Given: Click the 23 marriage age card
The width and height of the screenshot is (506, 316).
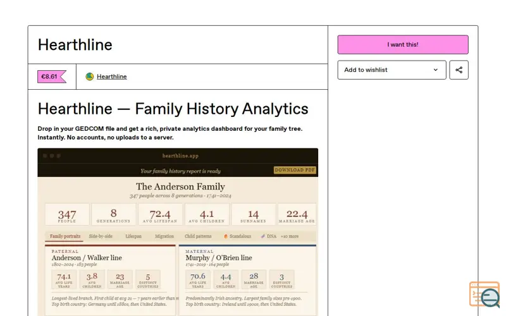Looking at the screenshot, I should (x=120, y=279).
